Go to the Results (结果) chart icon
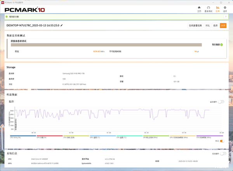Image resolution: width=233 pixels, height=171 pixels. pos(217,8)
